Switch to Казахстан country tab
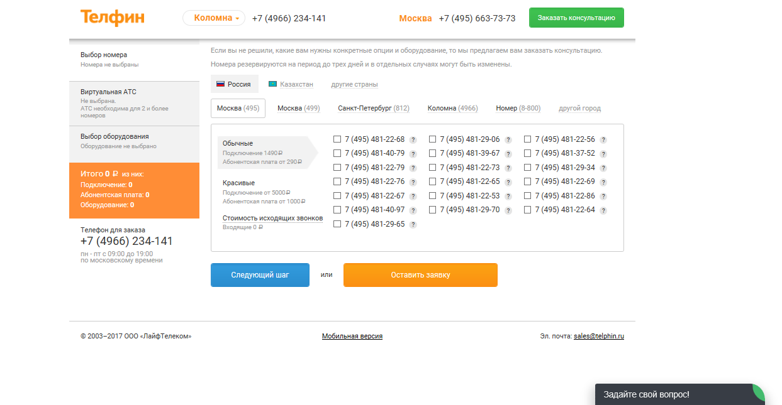Image resolution: width=782 pixels, height=405 pixels. [291, 84]
